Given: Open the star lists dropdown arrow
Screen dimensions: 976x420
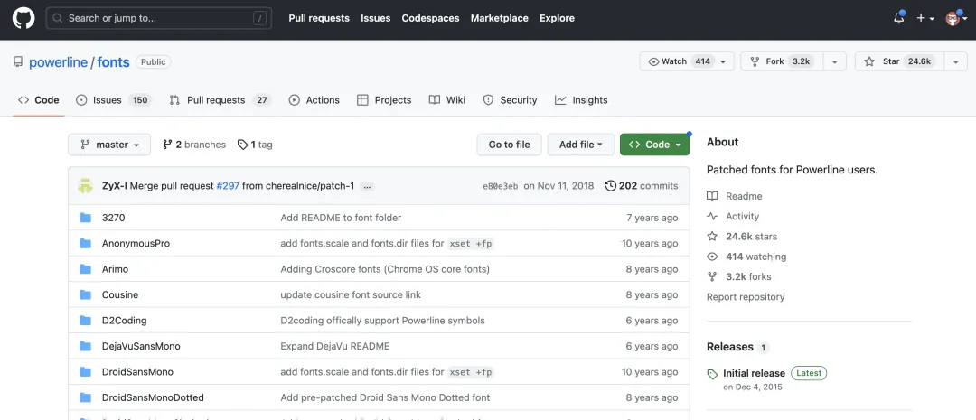Looking at the screenshot, I should click(x=955, y=61).
